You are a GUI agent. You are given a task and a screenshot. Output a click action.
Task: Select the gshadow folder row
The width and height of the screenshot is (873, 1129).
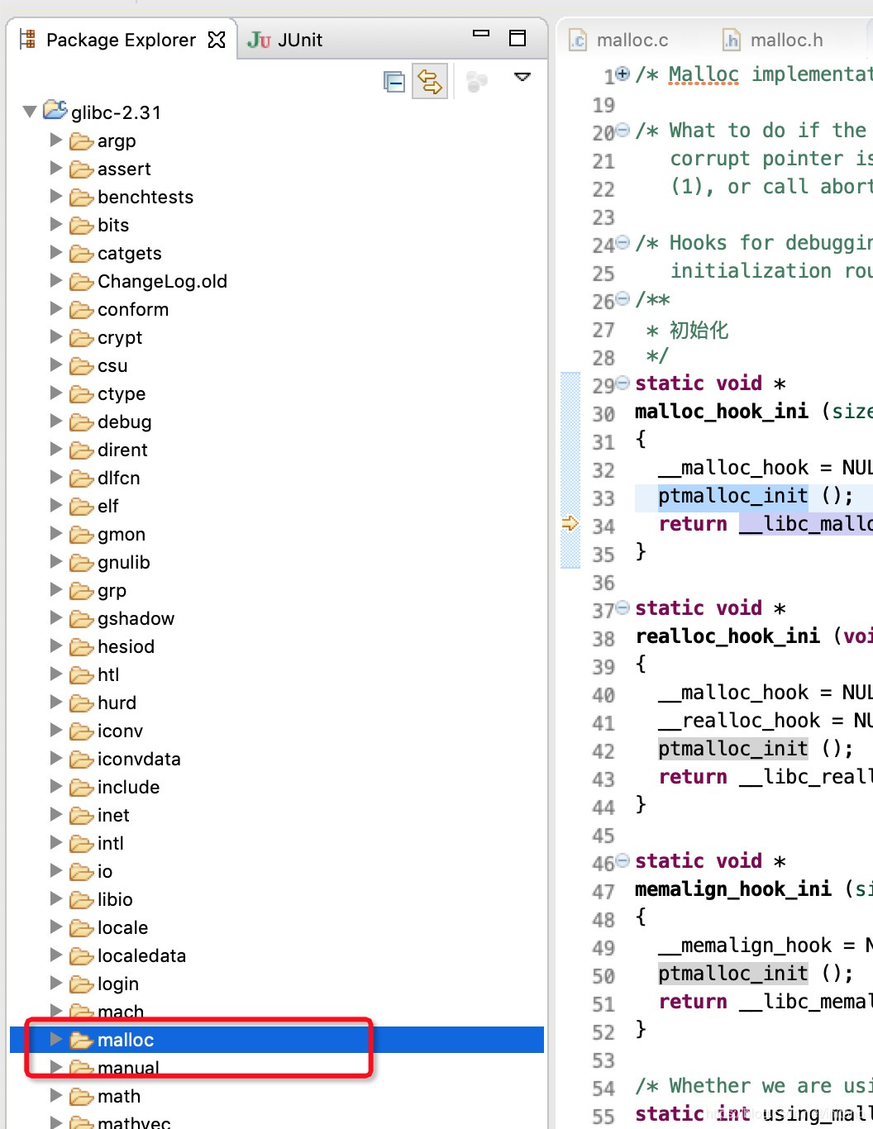(x=277, y=618)
